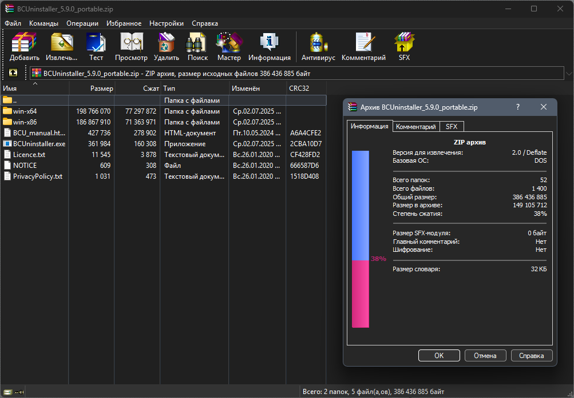Click CRC value A6A4CFE2
Screen dimensions: 574x398
pos(305,133)
